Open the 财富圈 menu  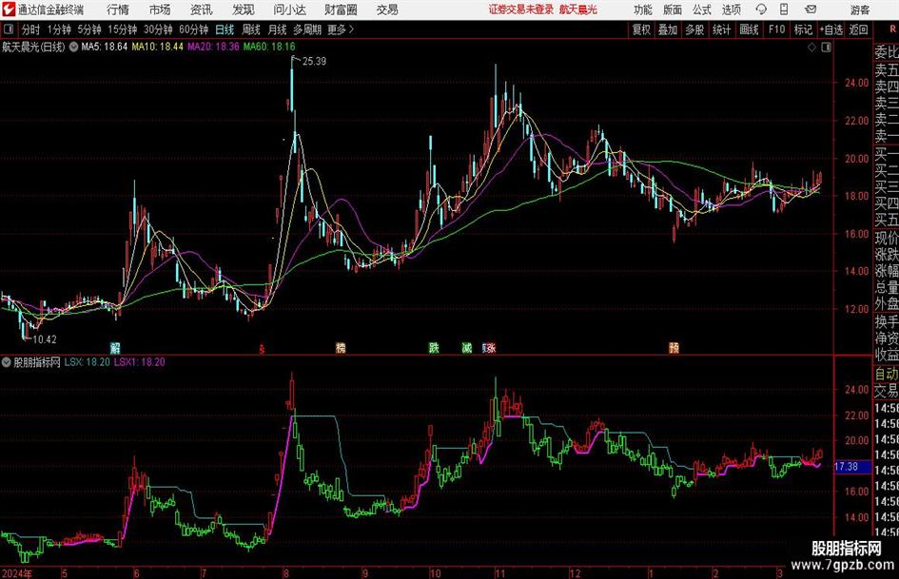341,10
